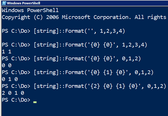
Task: Click the output line showing 0 0
Action: [7, 65]
